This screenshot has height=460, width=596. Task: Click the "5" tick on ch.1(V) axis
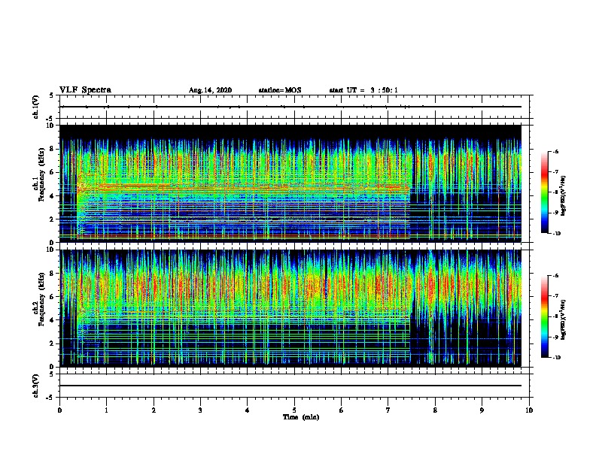click(x=52, y=95)
